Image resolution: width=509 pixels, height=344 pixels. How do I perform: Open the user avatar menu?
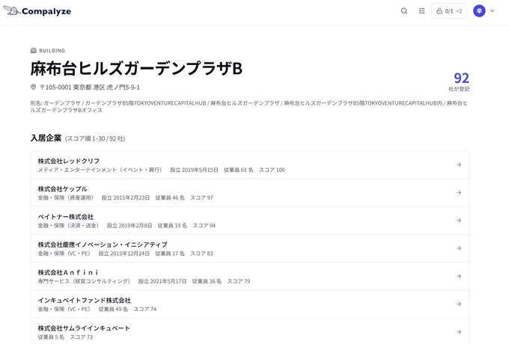[x=479, y=11]
